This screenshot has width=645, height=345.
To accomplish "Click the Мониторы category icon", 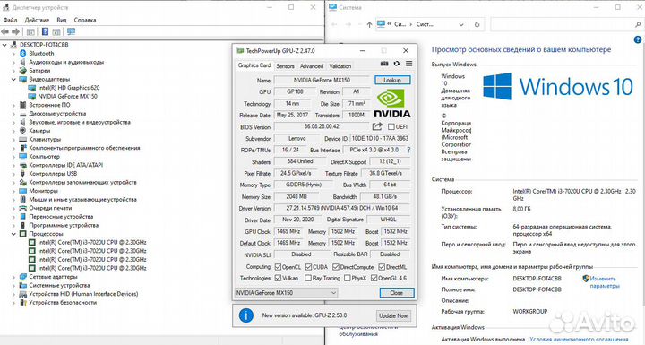I will click(x=23, y=191).
